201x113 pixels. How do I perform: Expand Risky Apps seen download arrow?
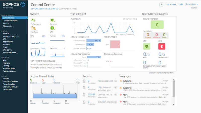pos(115,81)
